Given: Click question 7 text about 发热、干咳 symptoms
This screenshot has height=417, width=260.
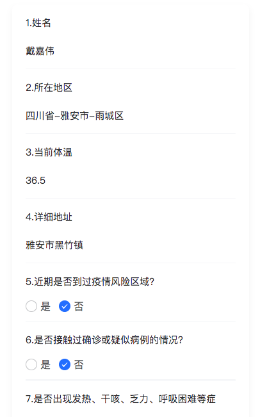Looking at the screenshot, I should click(120, 399).
